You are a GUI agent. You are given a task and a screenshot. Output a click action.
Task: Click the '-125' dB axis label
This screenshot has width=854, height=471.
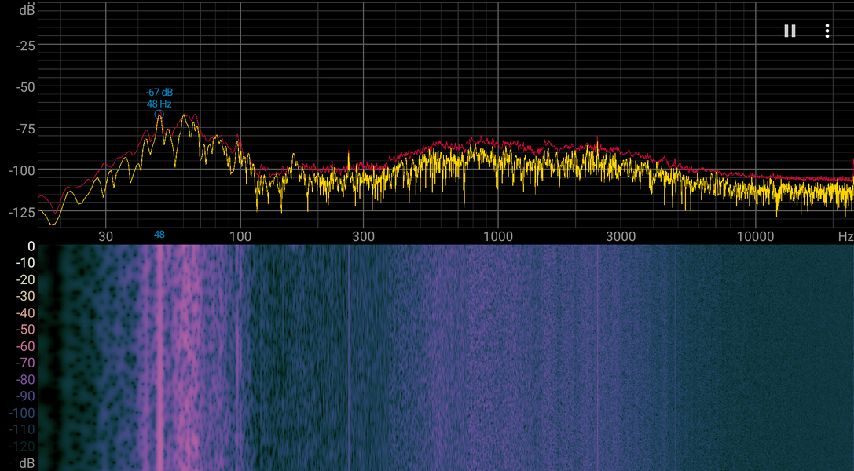pyautogui.click(x=22, y=213)
